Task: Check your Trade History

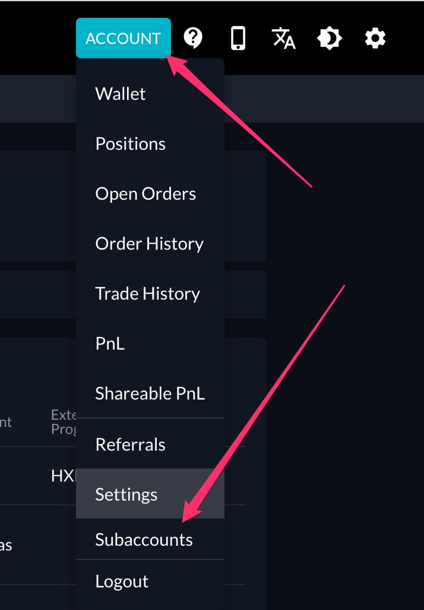Action: point(147,293)
